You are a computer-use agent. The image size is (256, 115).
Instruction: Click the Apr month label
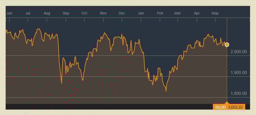[x=197, y=13]
